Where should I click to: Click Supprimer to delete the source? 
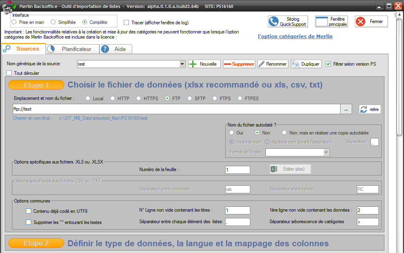coord(239,64)
